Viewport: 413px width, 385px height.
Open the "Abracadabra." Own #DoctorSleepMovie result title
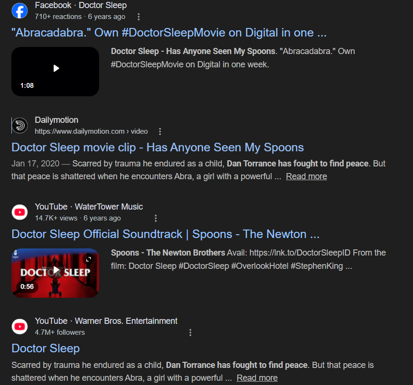(x=169, y=33)
